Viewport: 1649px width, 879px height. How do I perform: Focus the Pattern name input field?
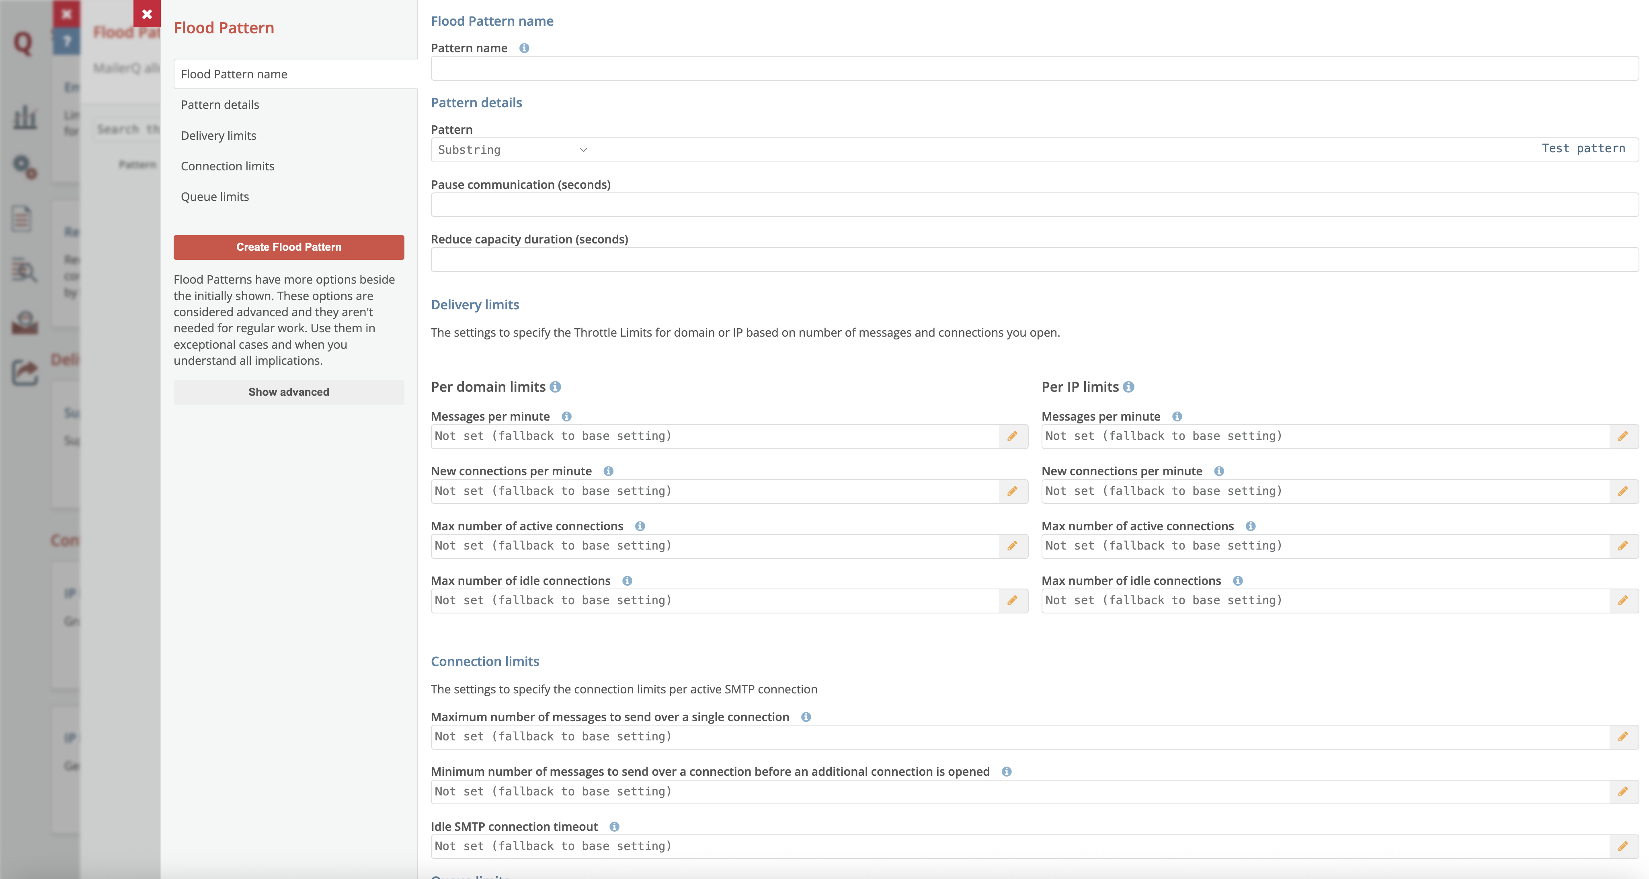click(1034, 68)
